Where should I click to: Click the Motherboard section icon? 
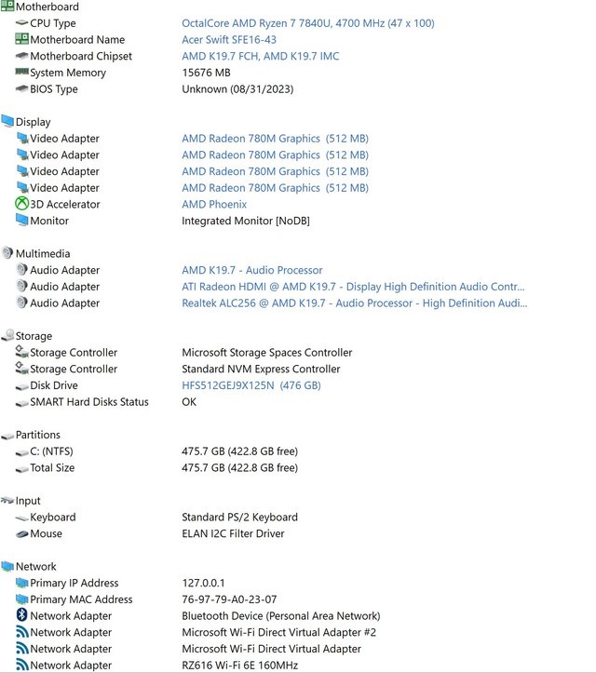7,7
